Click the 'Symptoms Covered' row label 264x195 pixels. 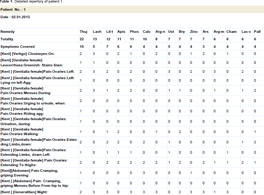pyautogui.click(x=17, y=47)
